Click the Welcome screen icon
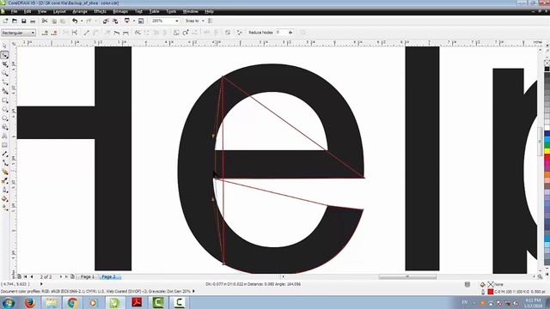This screenshot has width=550, height=309. click(x=141, y=21)
